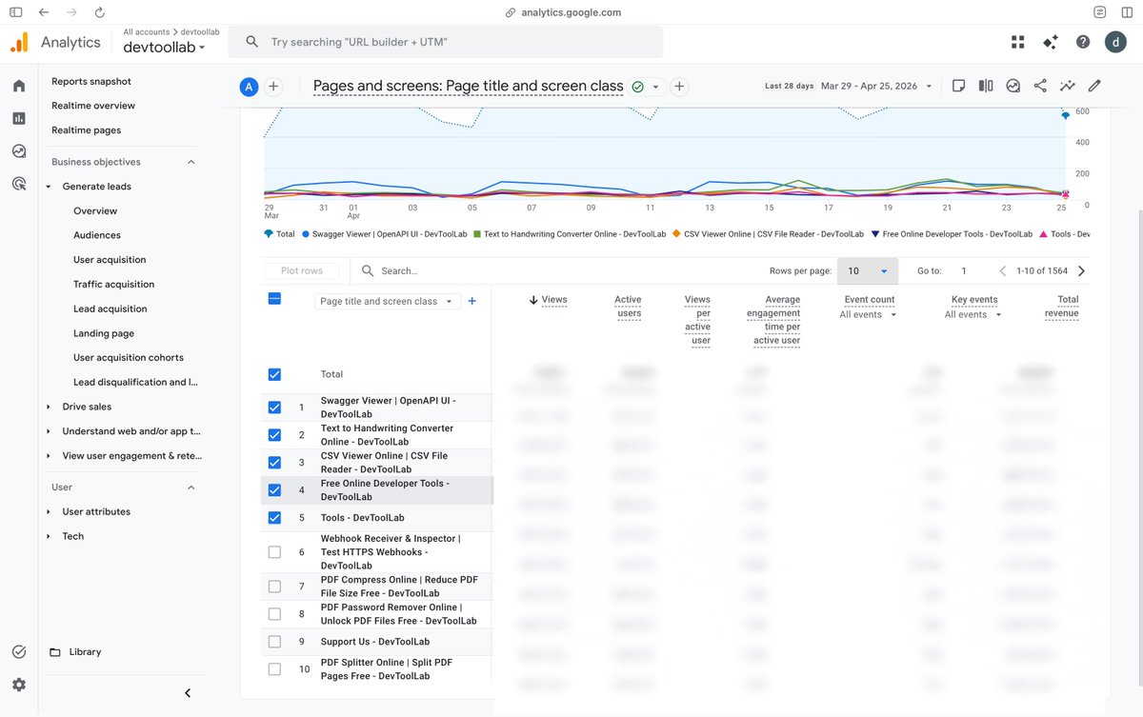
Task: Go to next page of table rows
Action: 1081,271
